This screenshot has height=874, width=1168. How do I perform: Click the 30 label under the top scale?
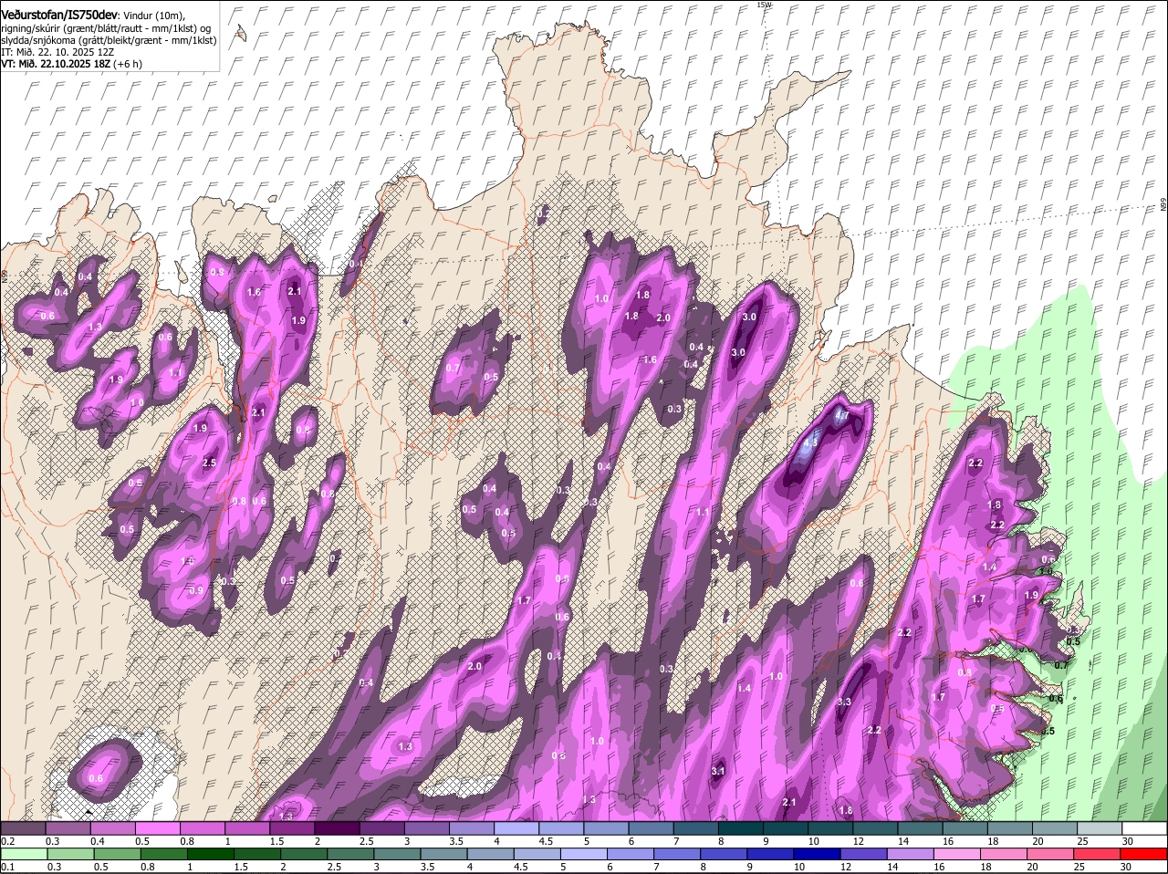point(1127,841)
